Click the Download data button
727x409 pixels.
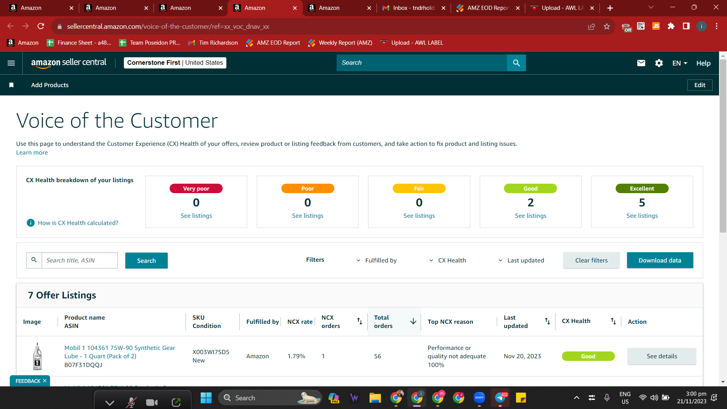(x=660, y=260)
